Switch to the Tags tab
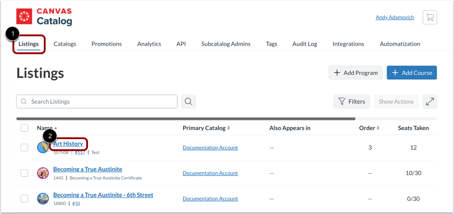 click(271, 44)
